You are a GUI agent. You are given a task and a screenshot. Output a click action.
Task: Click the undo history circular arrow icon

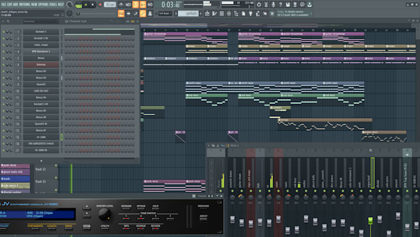pos(259,4)
